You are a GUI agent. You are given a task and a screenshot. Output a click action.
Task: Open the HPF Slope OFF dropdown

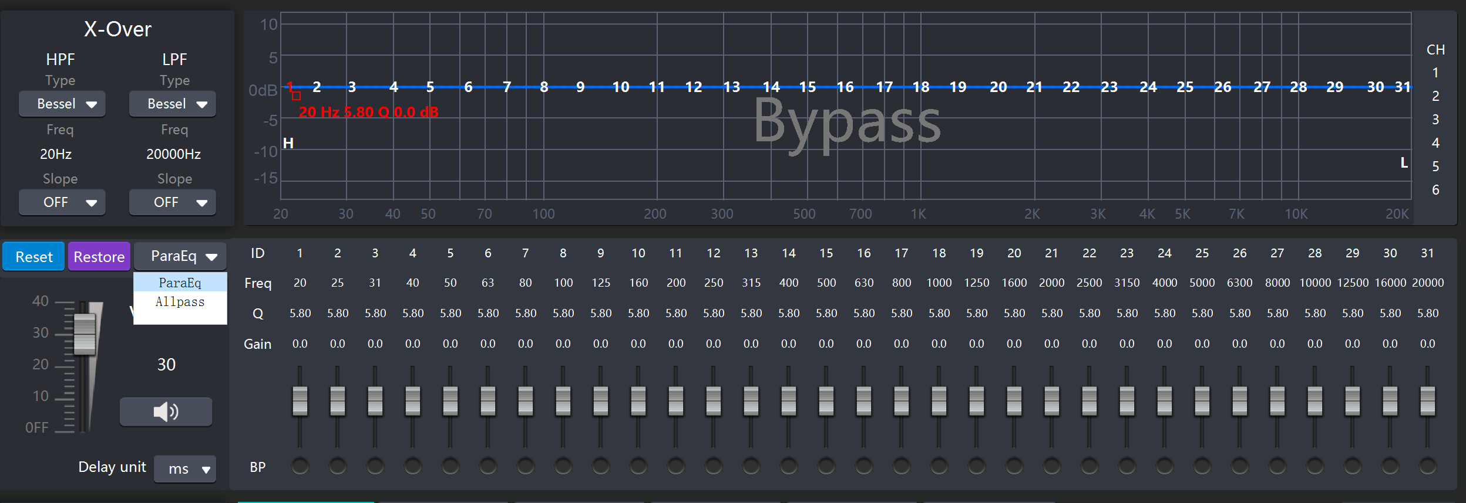pos(62,202)
